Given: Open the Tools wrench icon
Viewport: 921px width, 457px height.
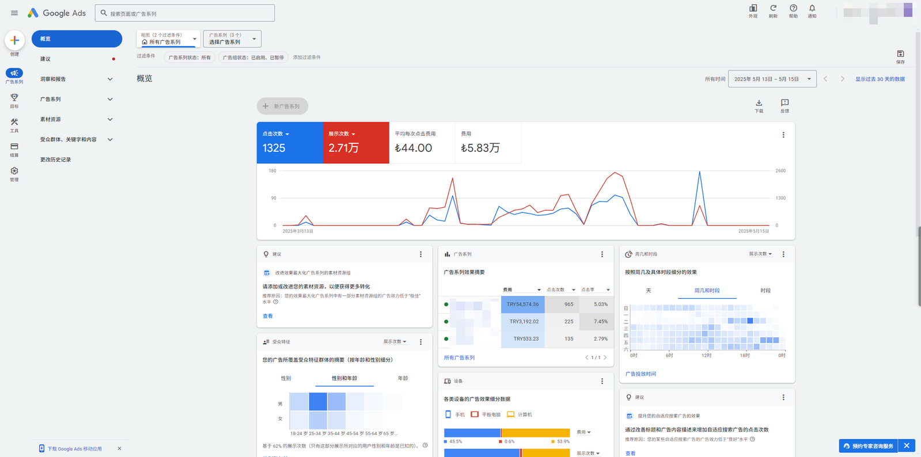Looking at the screenshot, I should click(x=14, y=123).
